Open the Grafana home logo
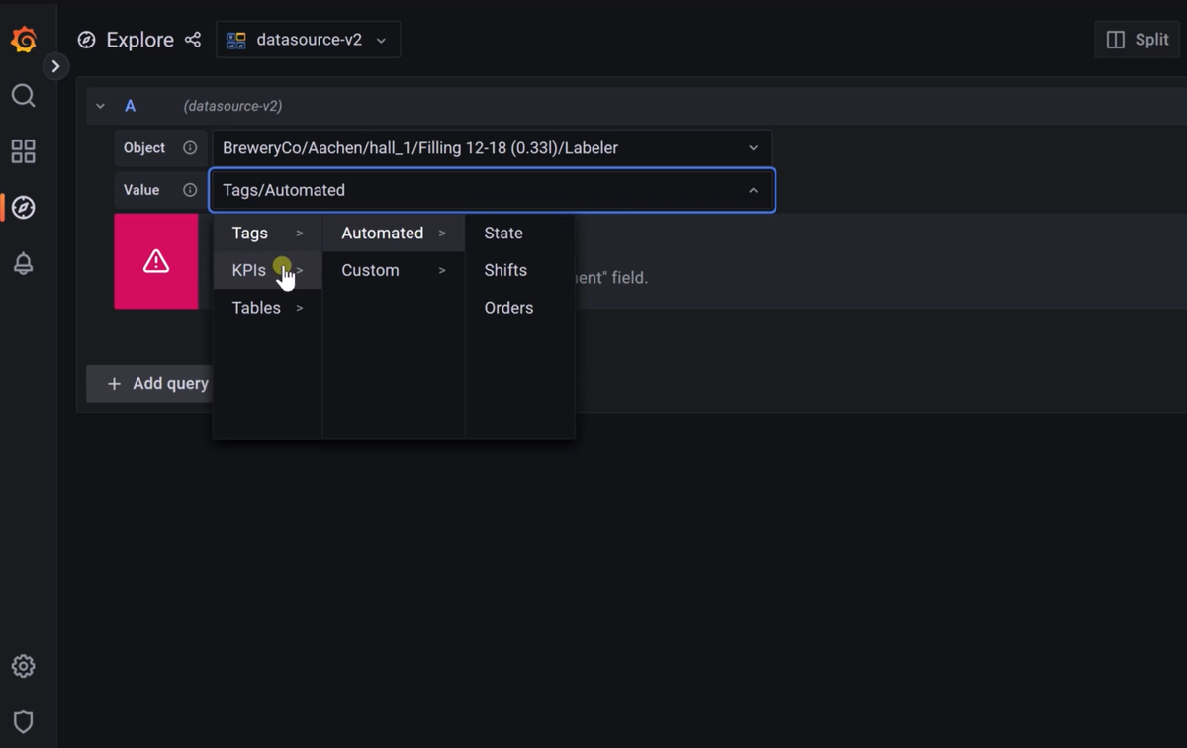 coord(24,40)
